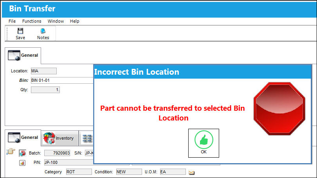
Task: Click the gear icon next to Batch
Action: point(22,153)
